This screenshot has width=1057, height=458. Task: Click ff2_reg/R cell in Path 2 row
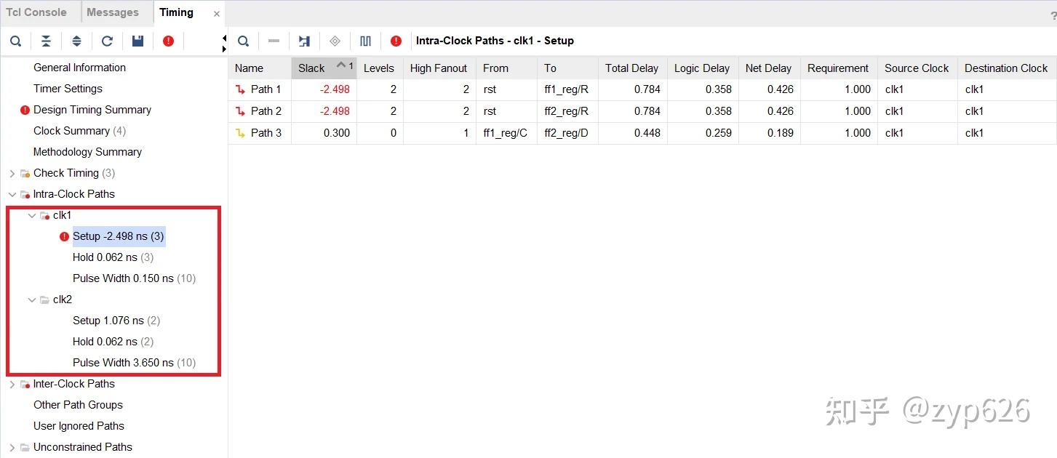(567, 111)
